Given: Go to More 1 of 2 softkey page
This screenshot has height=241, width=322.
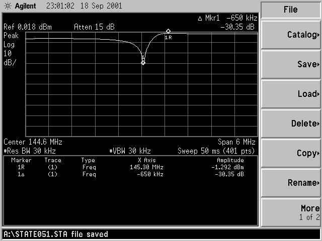Looking at the screenshot, I should [291, 212].
